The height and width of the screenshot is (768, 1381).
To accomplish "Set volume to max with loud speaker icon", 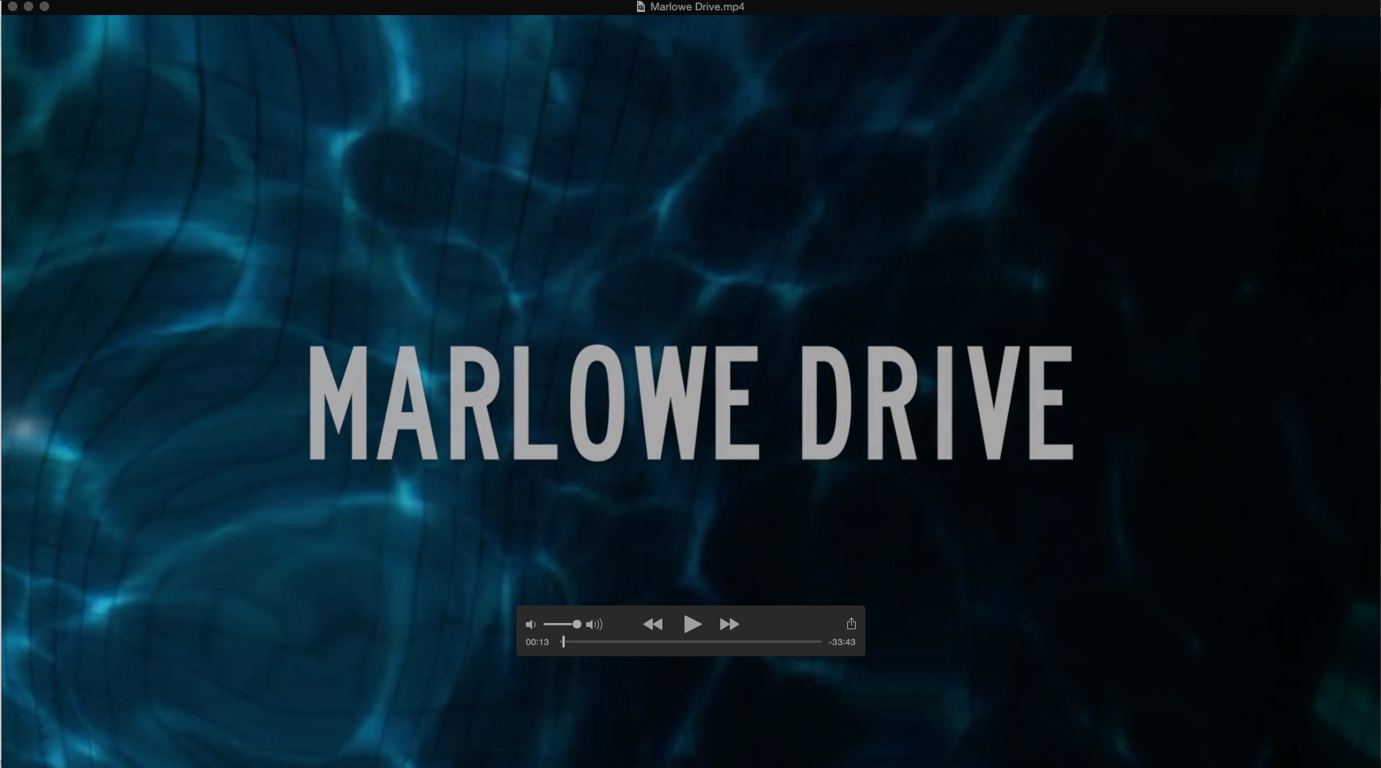I will point(596,625).
